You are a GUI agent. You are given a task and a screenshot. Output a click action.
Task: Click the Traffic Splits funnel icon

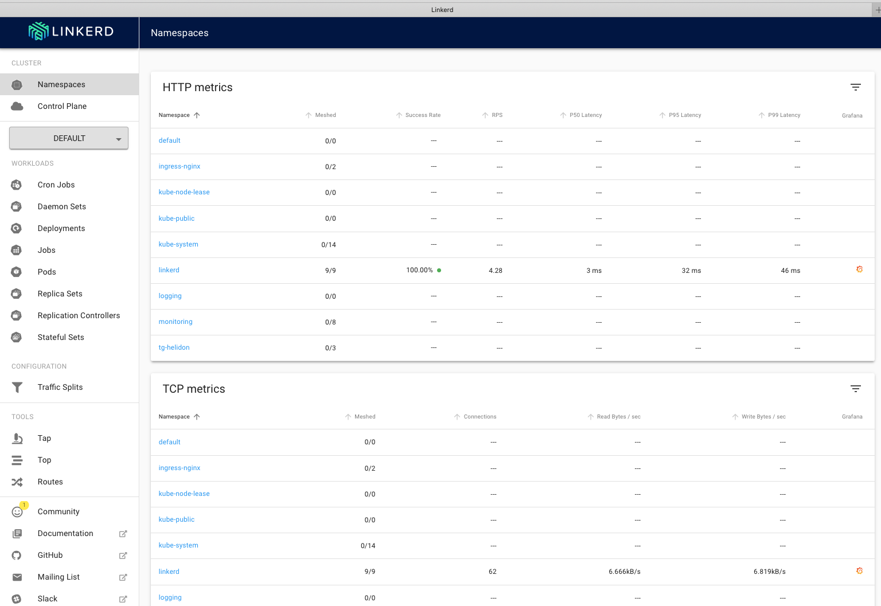pyautogui.click(x=17, y=388)
